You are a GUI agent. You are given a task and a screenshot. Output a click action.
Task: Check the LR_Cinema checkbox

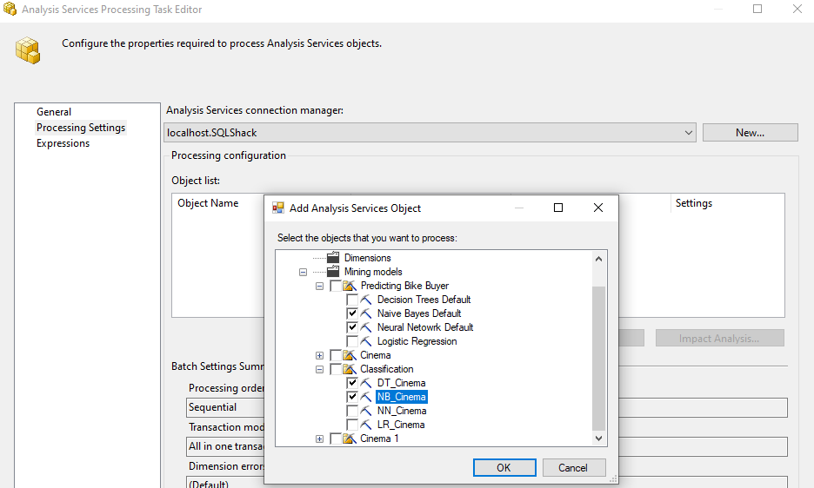(x=352, y=425)
